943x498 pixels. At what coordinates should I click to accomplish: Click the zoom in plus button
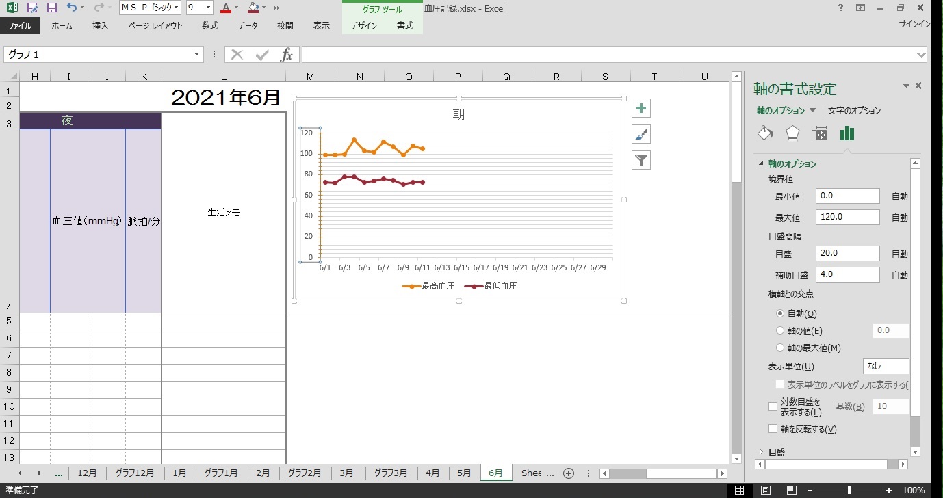889,490
